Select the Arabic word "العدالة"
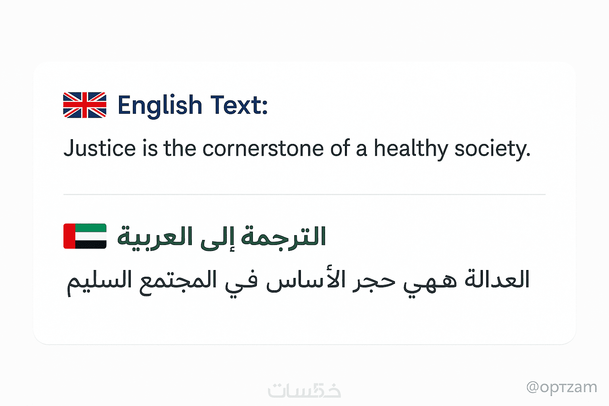609x406 pixels. click(497, 280)
